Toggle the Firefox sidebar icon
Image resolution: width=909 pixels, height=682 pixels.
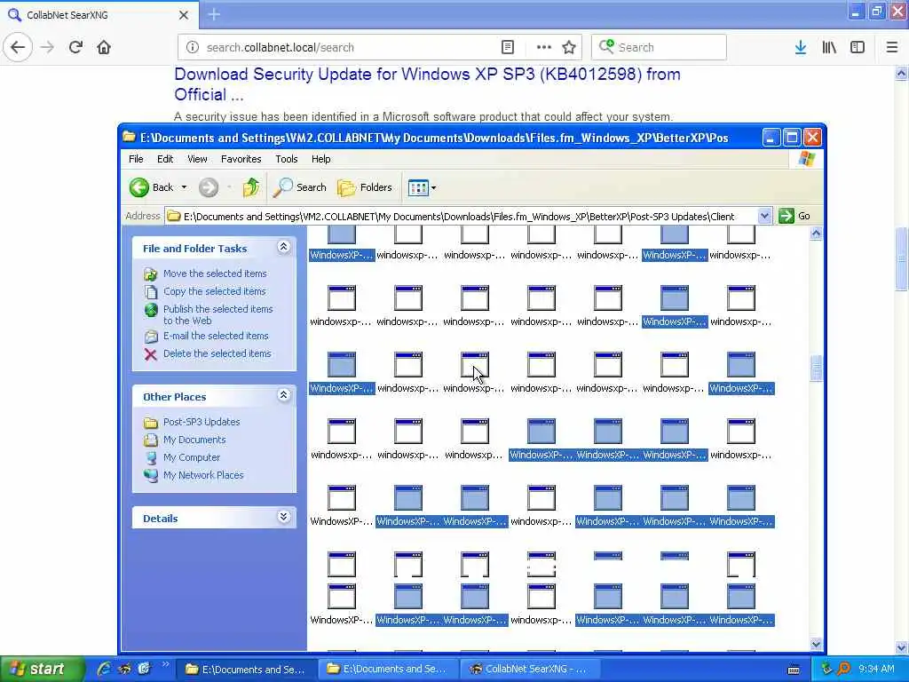858,47
